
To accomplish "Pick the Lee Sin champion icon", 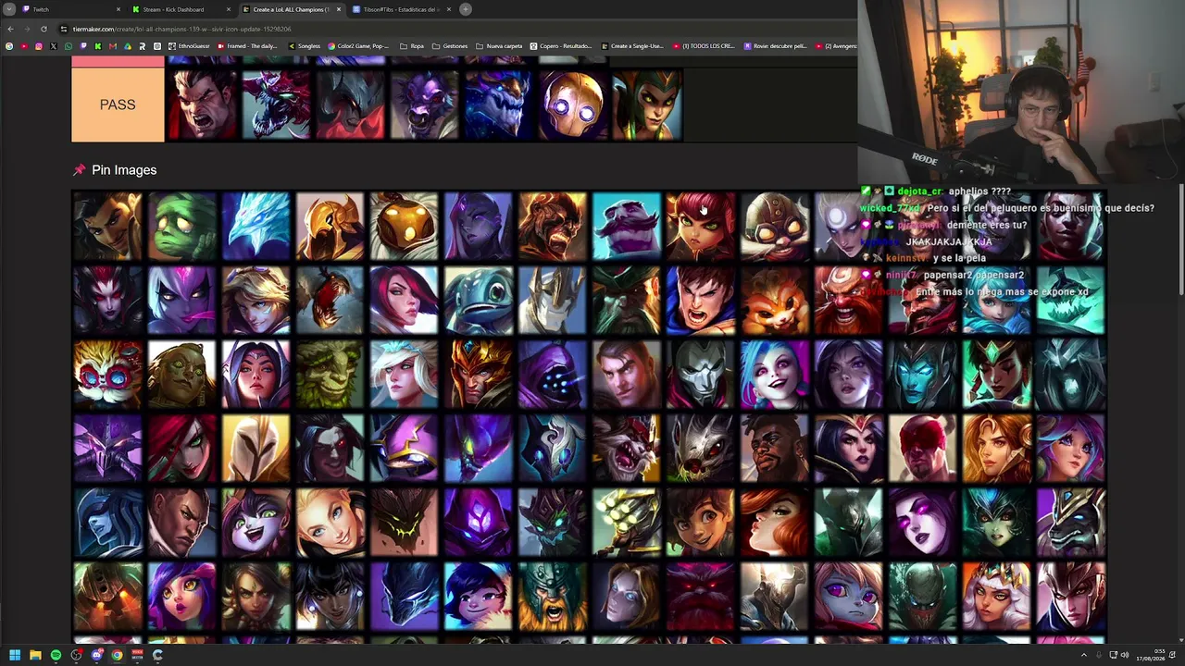I will [x=923, y=448].
